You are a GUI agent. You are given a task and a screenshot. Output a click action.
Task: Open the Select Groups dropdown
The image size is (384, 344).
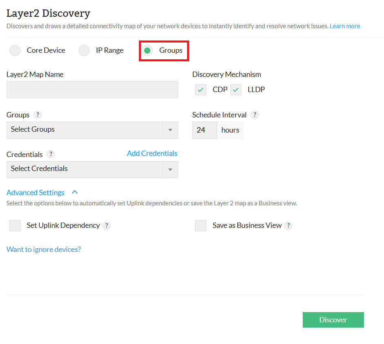[x=92, y=130]
